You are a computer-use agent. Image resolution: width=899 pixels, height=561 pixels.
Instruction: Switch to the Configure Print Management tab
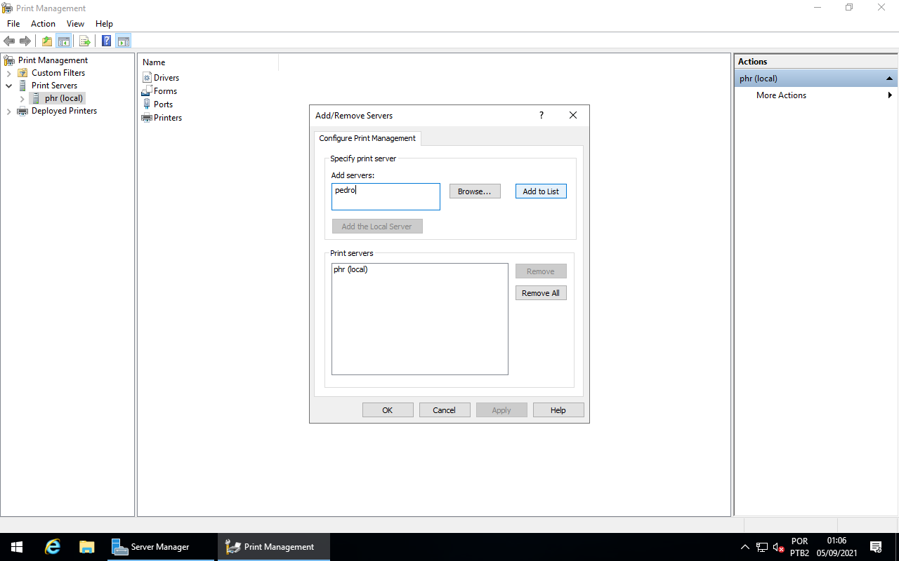click(367, 138)
